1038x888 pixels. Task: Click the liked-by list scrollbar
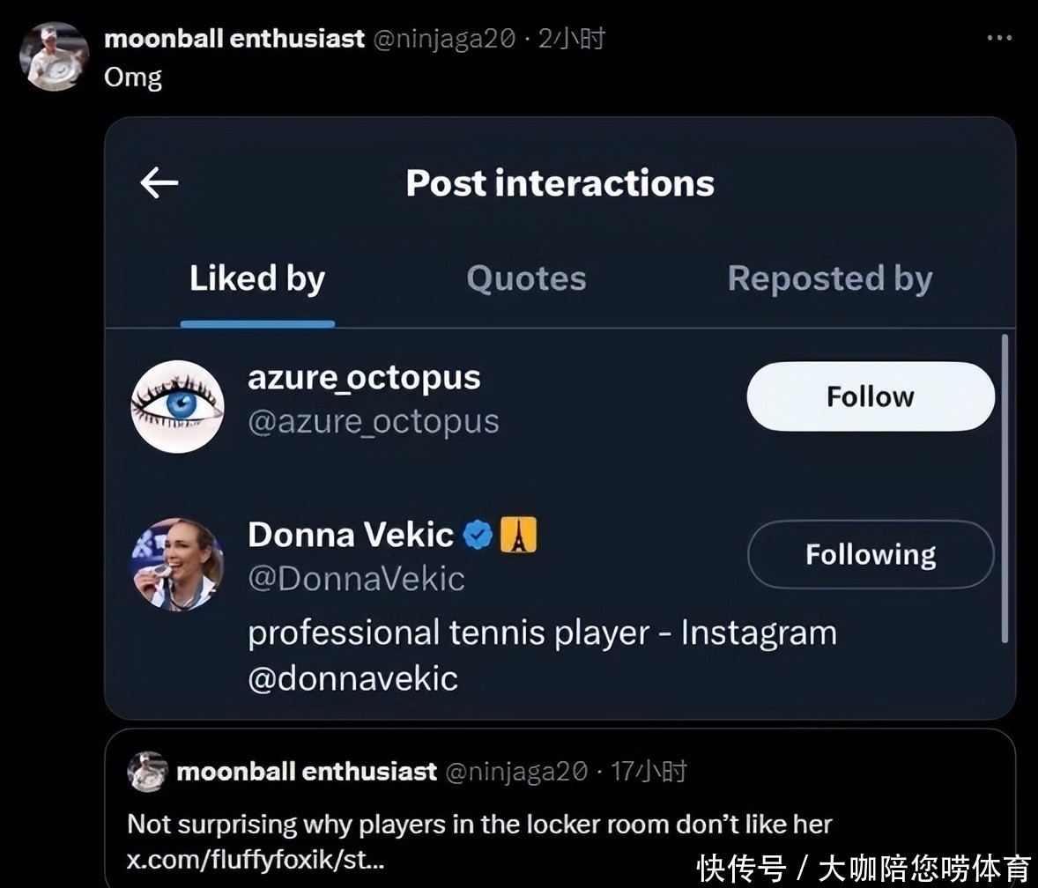(x=1005, y=489)
